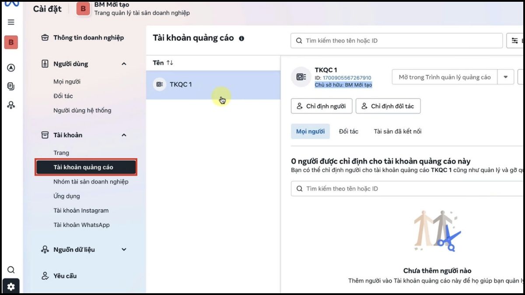The width and height of the screenshot is (525, 295).
Task: Click the Yêu cầu person icon
Action: [x=45, y=276]
